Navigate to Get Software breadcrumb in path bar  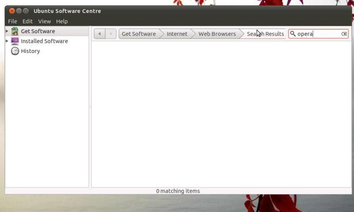coord(139,34)
